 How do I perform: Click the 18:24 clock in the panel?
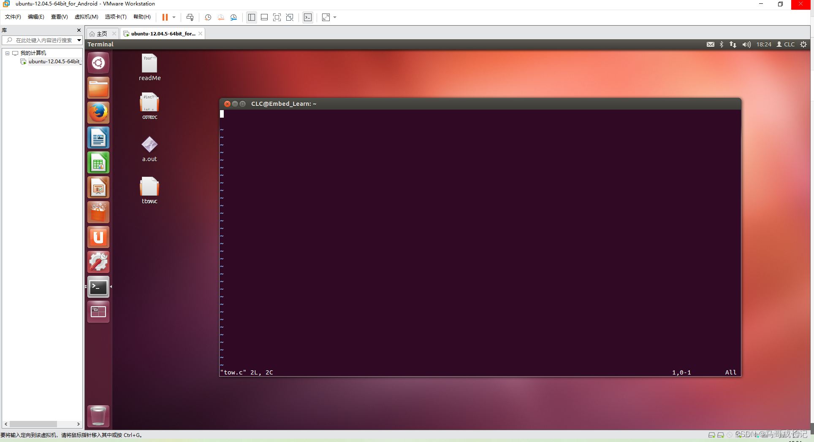point(764,44)
